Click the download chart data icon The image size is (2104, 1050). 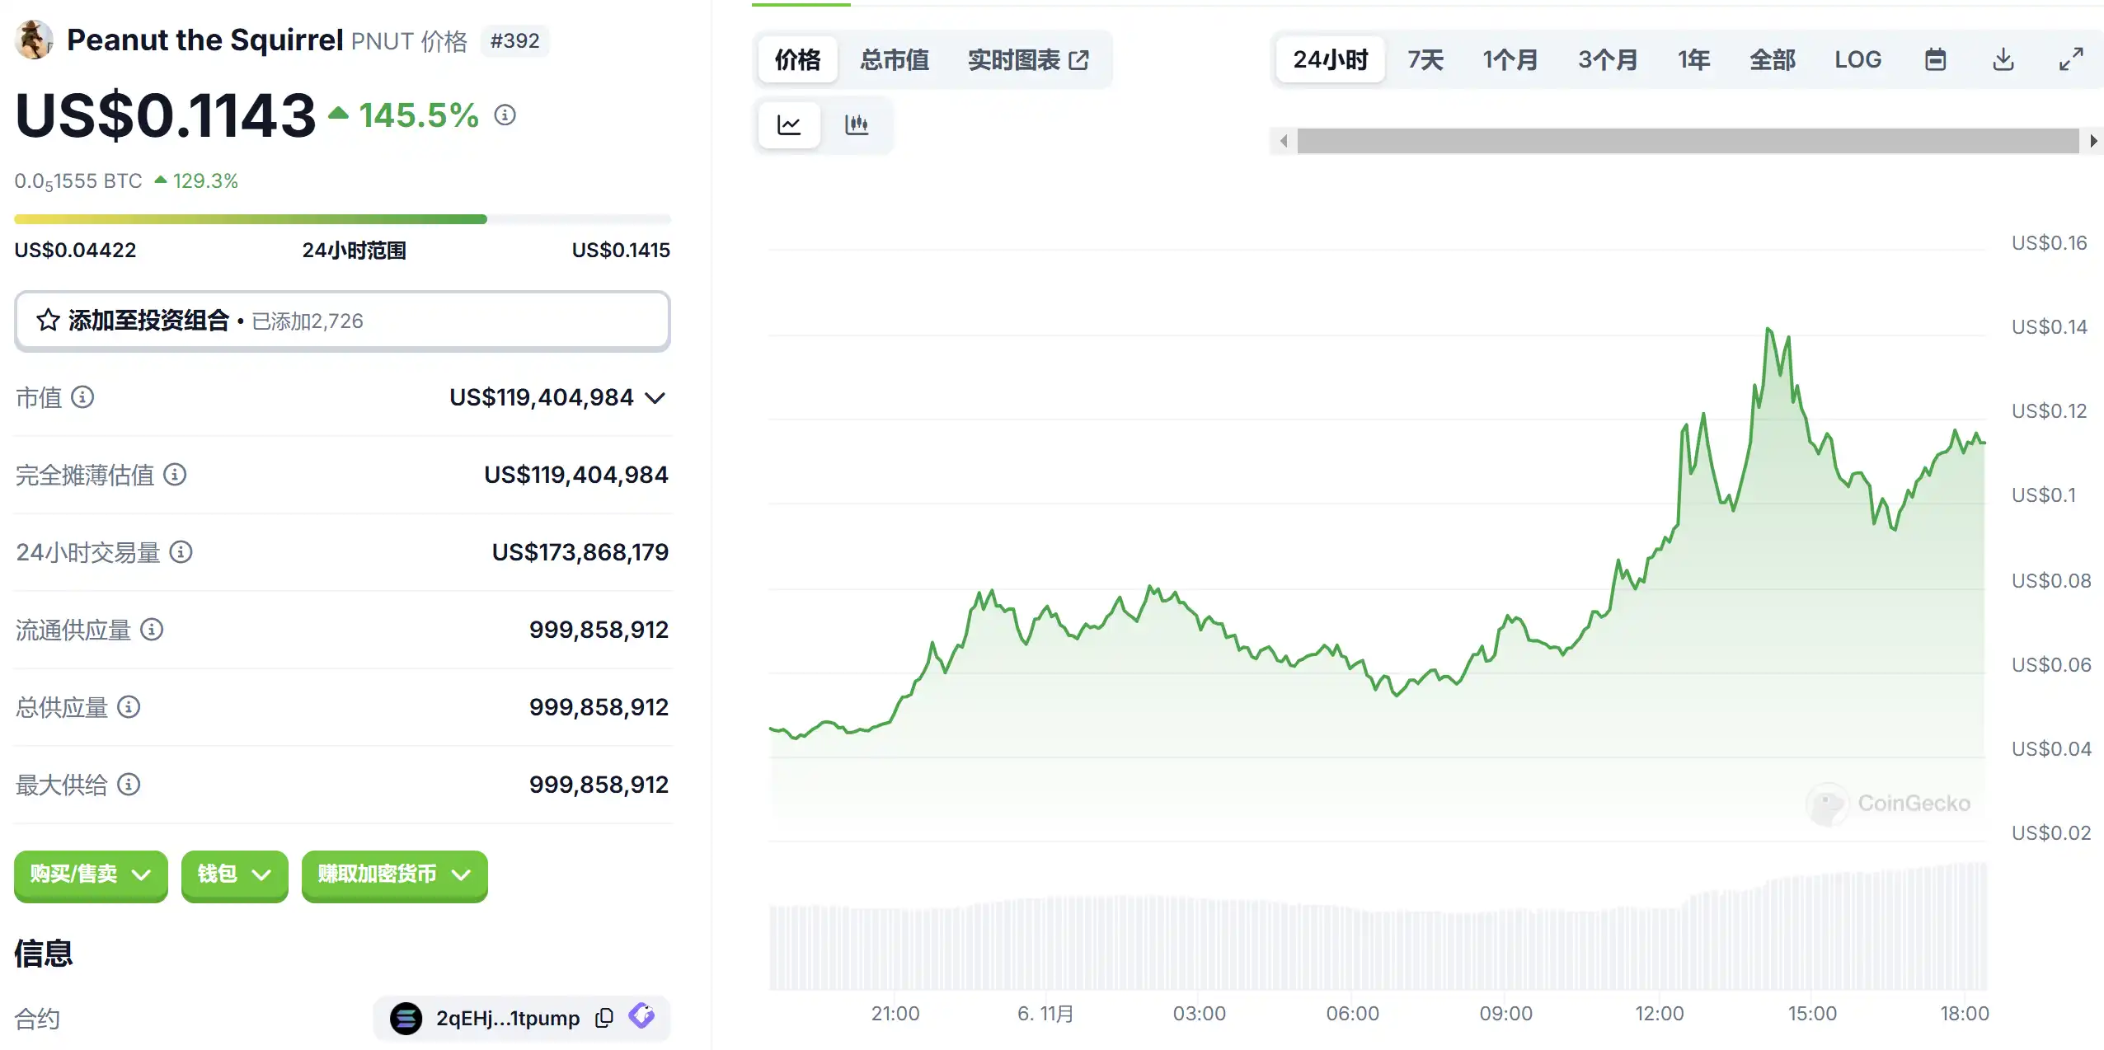click(2003, 59)
